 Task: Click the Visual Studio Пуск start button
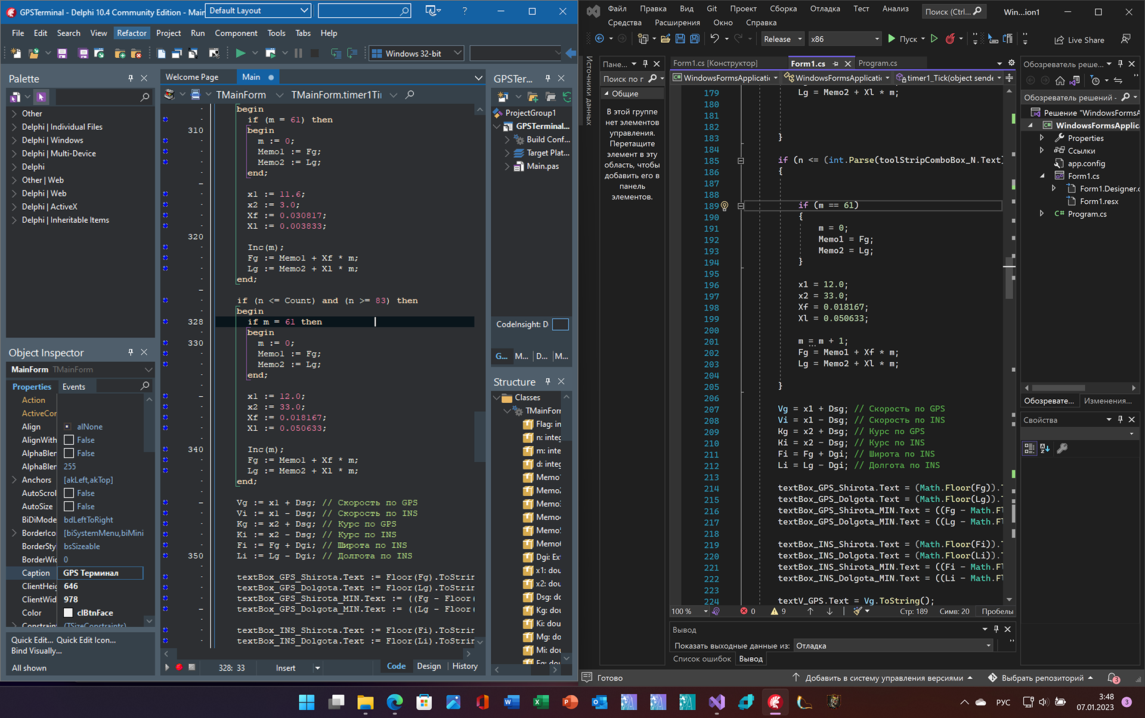coord(902,39)
